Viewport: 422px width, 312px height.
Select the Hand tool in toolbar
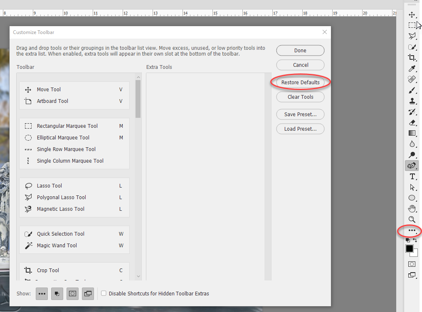tap(412, 208)
